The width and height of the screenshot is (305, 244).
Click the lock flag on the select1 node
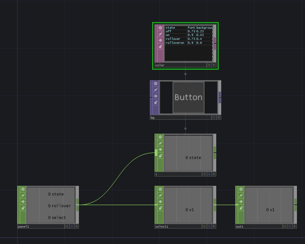click(x=160, y=208)
